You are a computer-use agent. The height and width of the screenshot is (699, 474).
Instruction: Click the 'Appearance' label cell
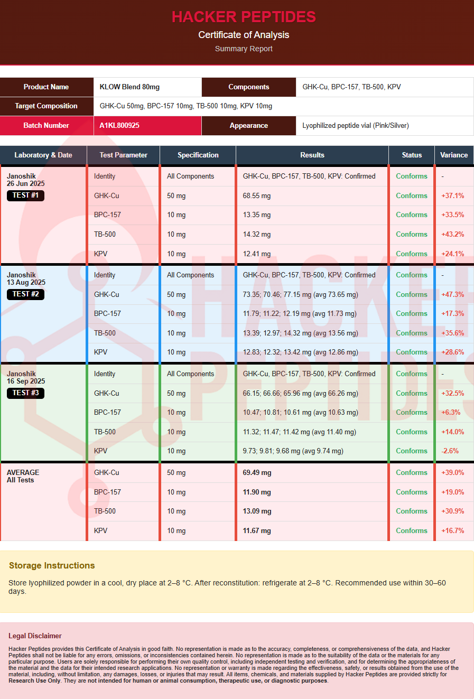coord(248,126)
